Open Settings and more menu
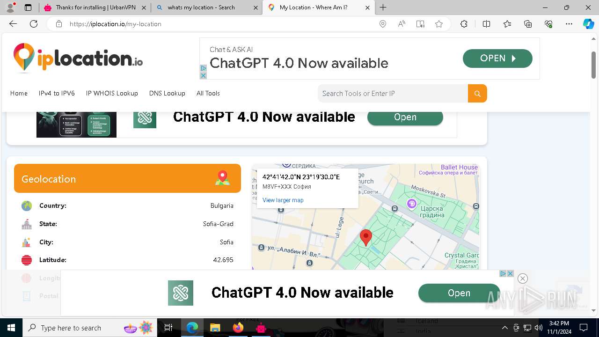This screenshot has width=599, height=337. [x=569, y=24]
